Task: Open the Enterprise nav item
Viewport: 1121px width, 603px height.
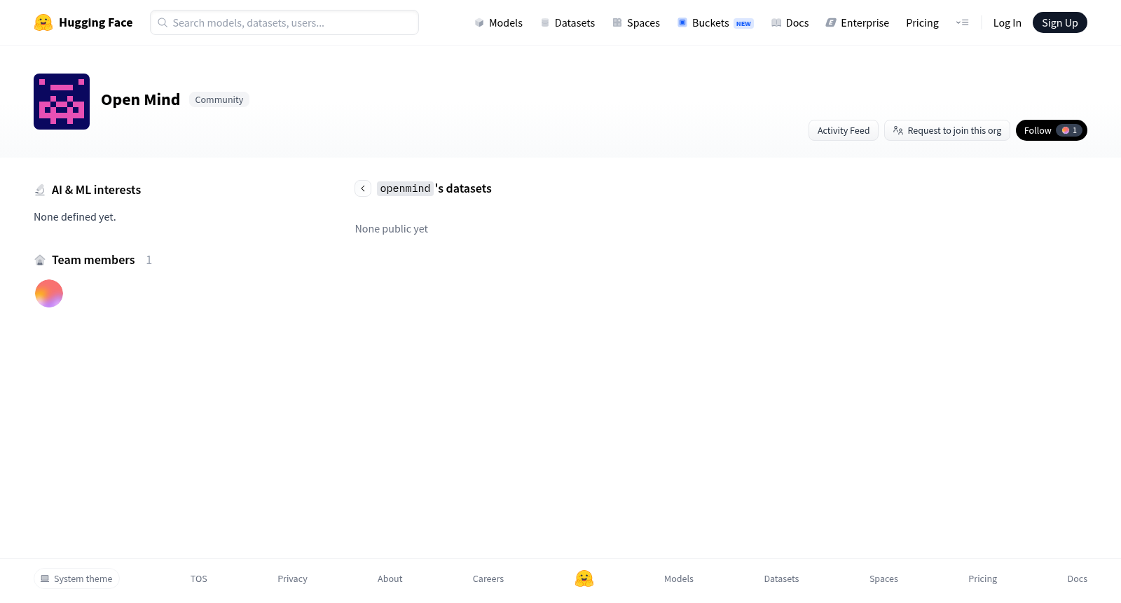Action: pos(857,22)
